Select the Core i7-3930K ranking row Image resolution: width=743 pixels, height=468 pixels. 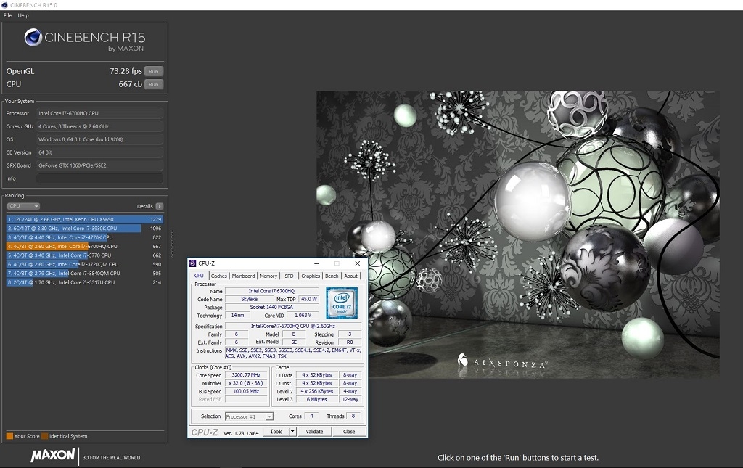click(x=84, y=229)
